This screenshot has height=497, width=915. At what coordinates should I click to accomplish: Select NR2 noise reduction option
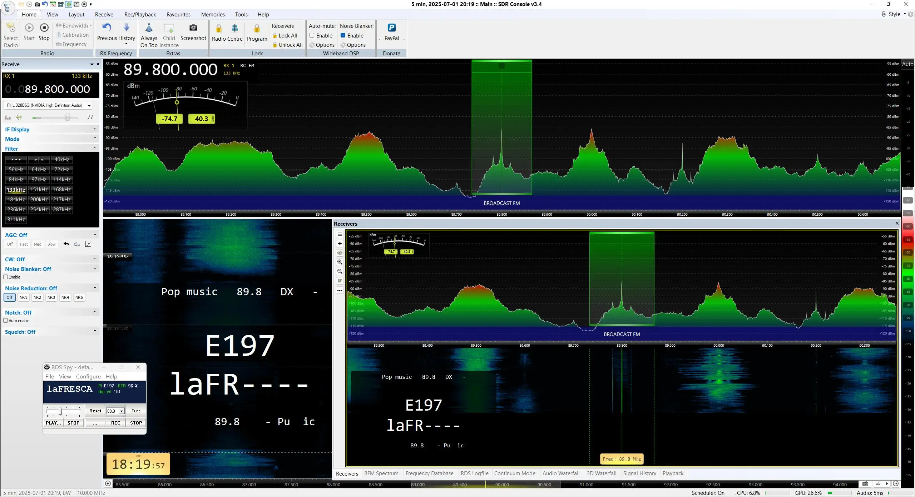(x=37, y=297)
